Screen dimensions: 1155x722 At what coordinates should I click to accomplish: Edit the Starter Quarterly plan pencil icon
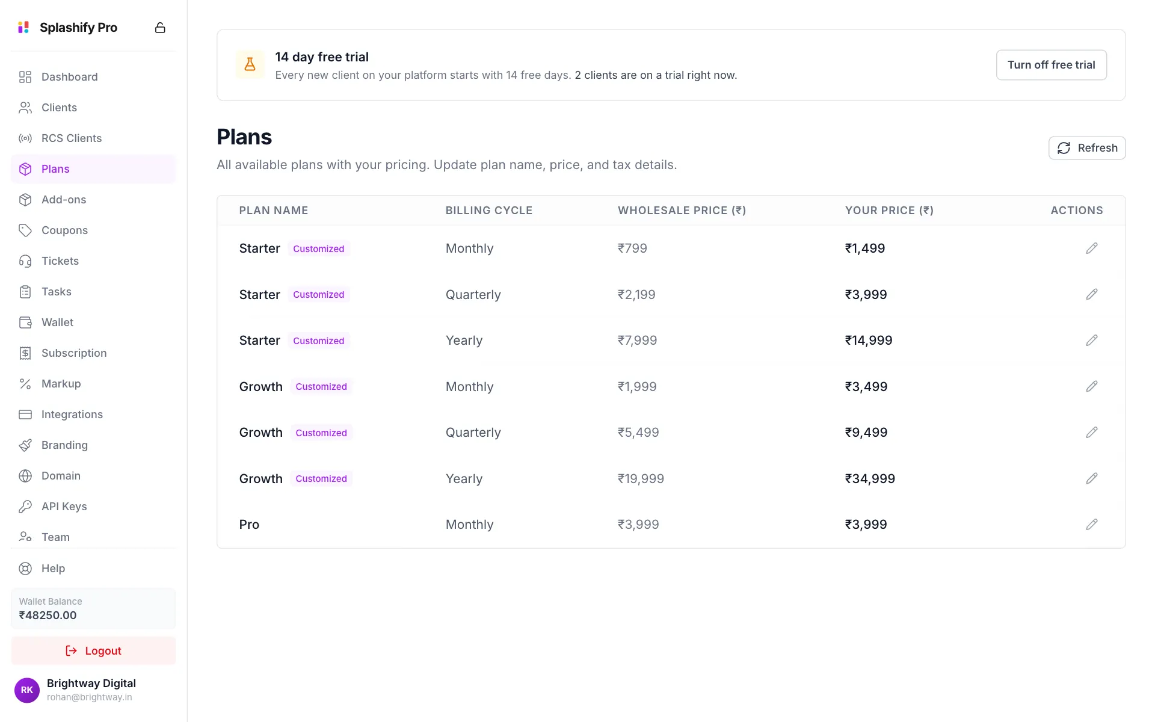pyautogui.click(x=1092, y=294)
